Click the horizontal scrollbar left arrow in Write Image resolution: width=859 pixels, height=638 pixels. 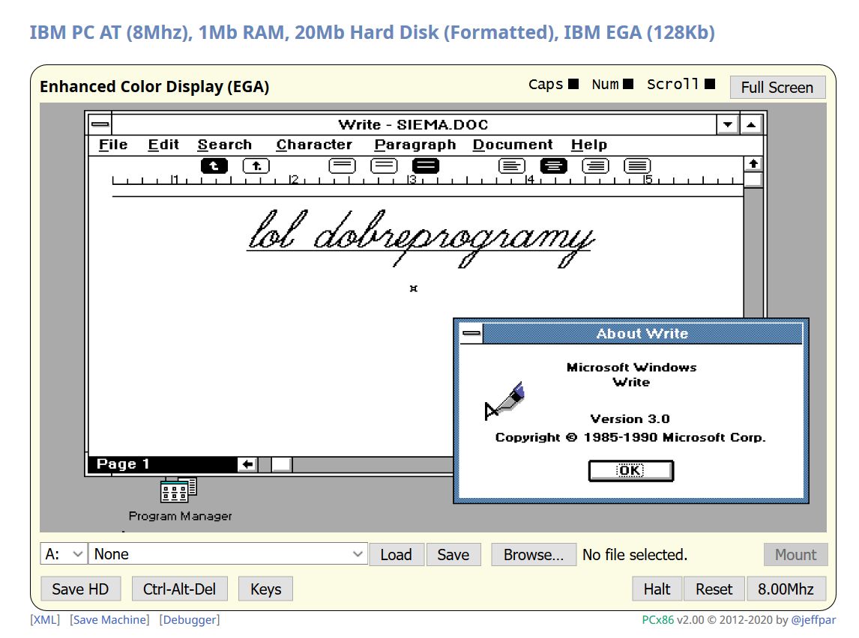(x=247, y=464)
